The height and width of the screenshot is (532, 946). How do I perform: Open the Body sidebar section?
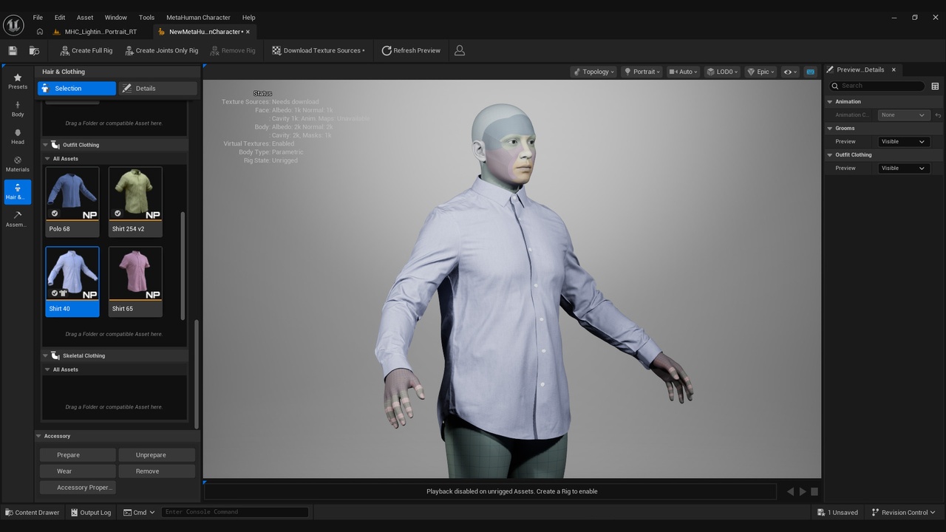point(18,109)
